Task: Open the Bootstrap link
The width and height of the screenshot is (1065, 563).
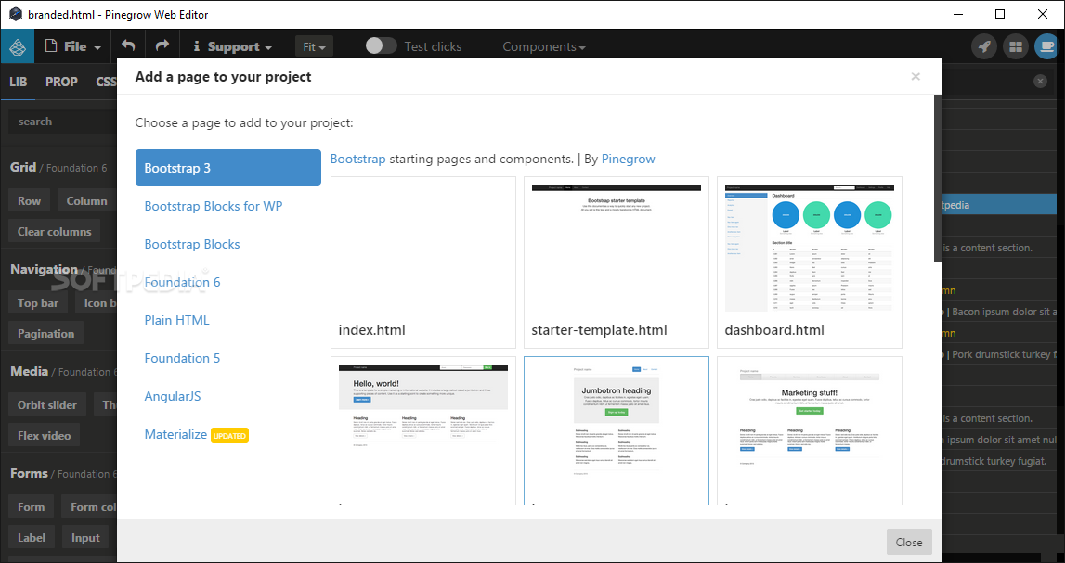Action: tap(358, 159)
